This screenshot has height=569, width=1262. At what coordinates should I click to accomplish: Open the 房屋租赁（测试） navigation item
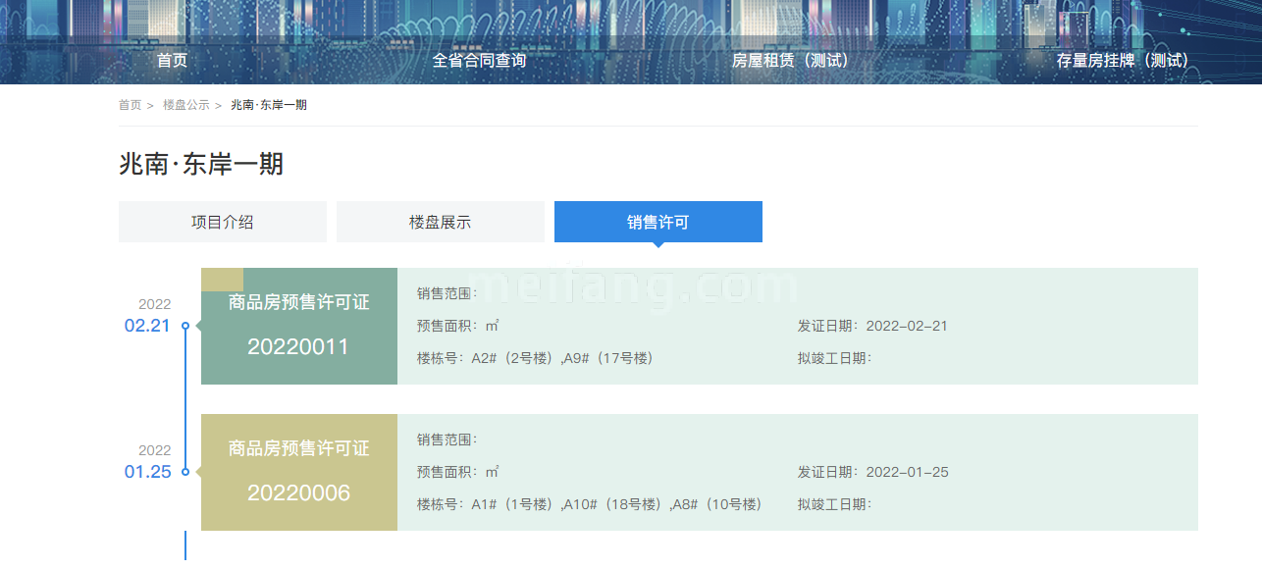pyautogui.click(x=790, y=61)
